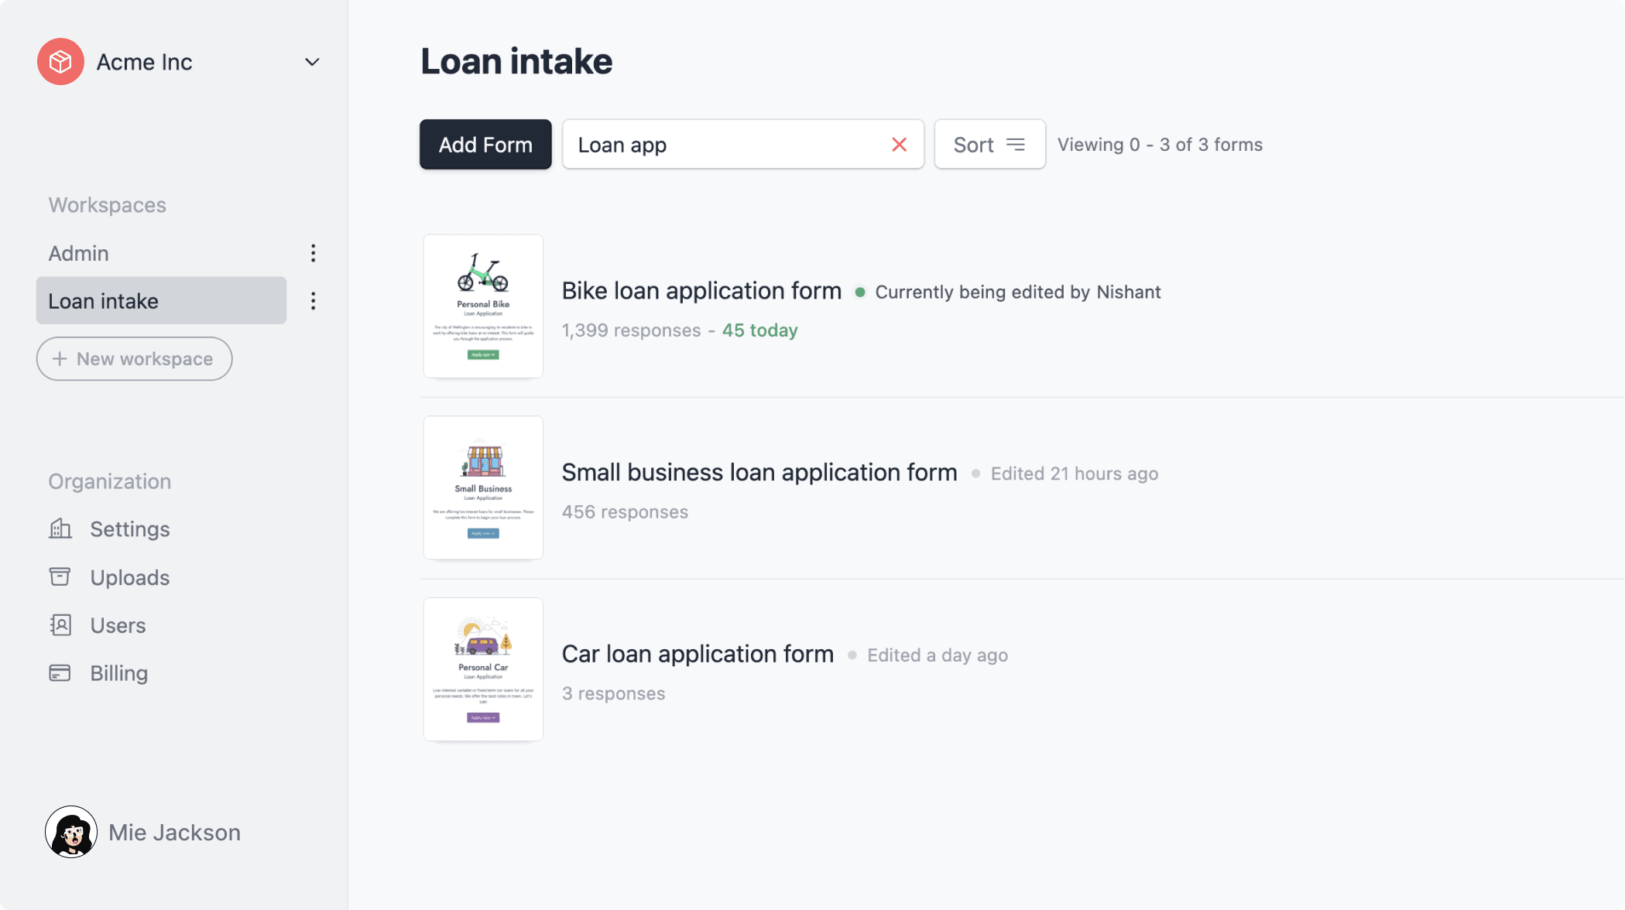Click the New workspace button
Screen dimensions: 1625x910
click(134, 358)
